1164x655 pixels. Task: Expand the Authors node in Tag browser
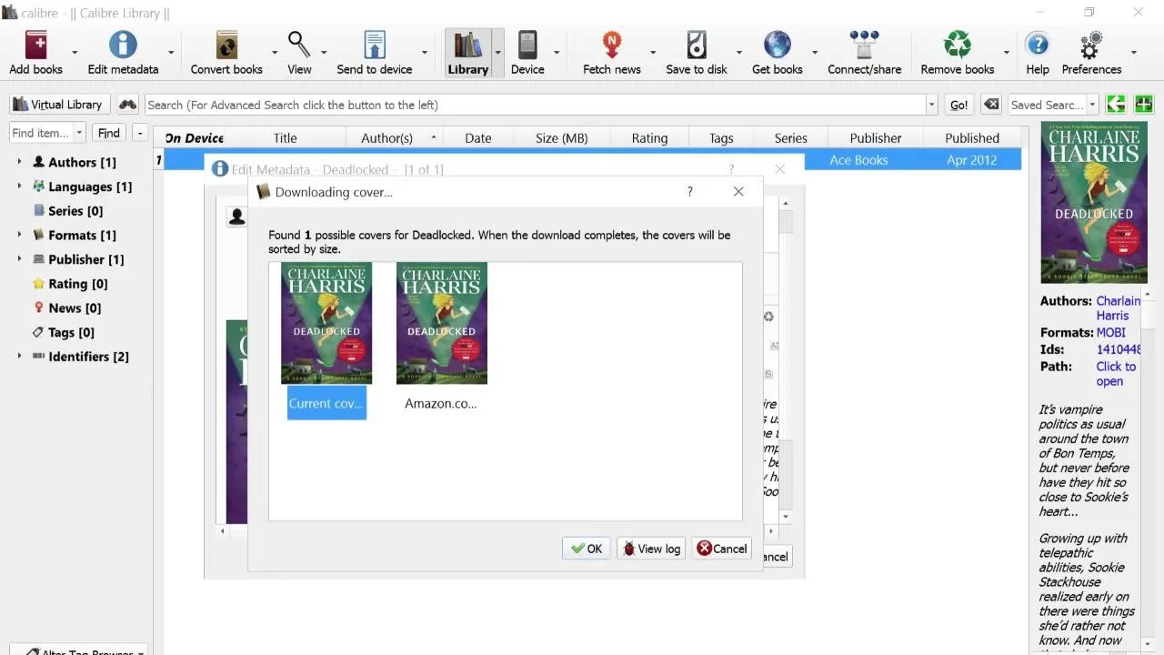tap(17, 162)
